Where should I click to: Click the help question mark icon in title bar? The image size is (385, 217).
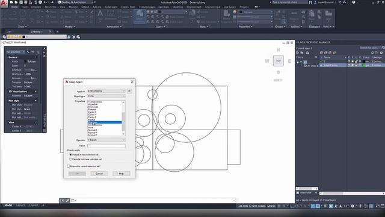[354, 2]
